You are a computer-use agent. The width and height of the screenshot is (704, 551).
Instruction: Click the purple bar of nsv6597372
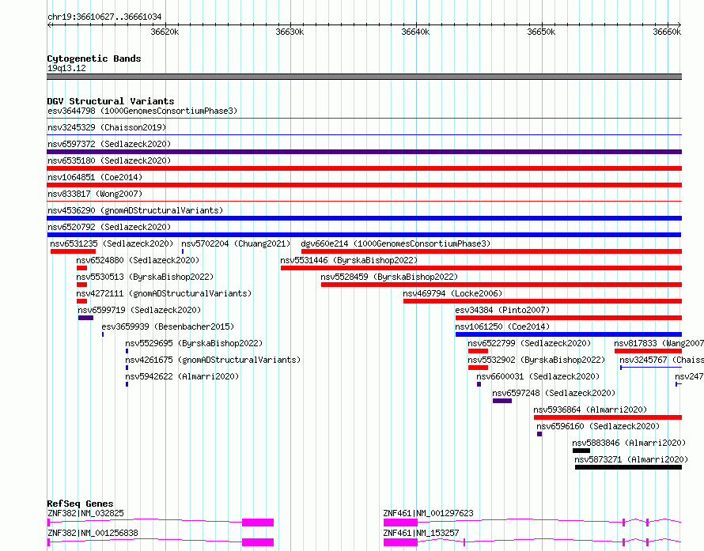[x=364, y=152]
